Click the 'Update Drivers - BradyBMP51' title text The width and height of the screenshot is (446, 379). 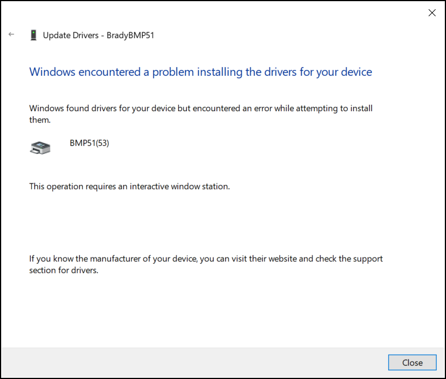pos(98,35)
